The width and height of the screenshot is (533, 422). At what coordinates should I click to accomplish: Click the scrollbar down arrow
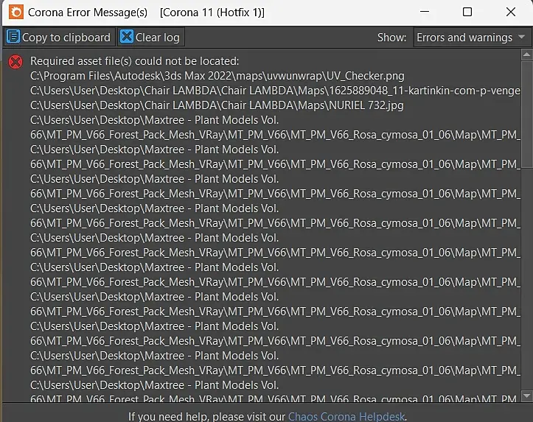coord(526,395)
